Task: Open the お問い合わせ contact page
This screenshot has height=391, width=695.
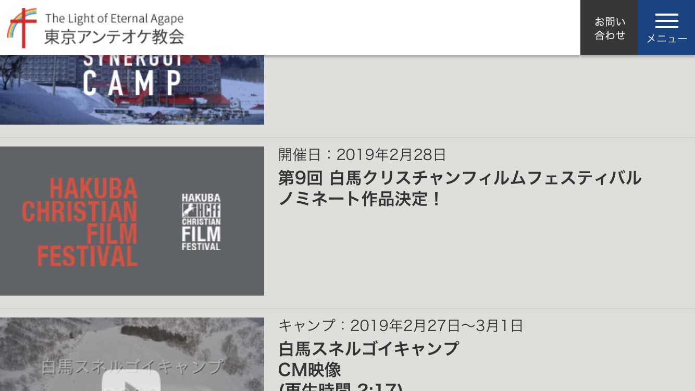Action: click(x=609, y=28)
